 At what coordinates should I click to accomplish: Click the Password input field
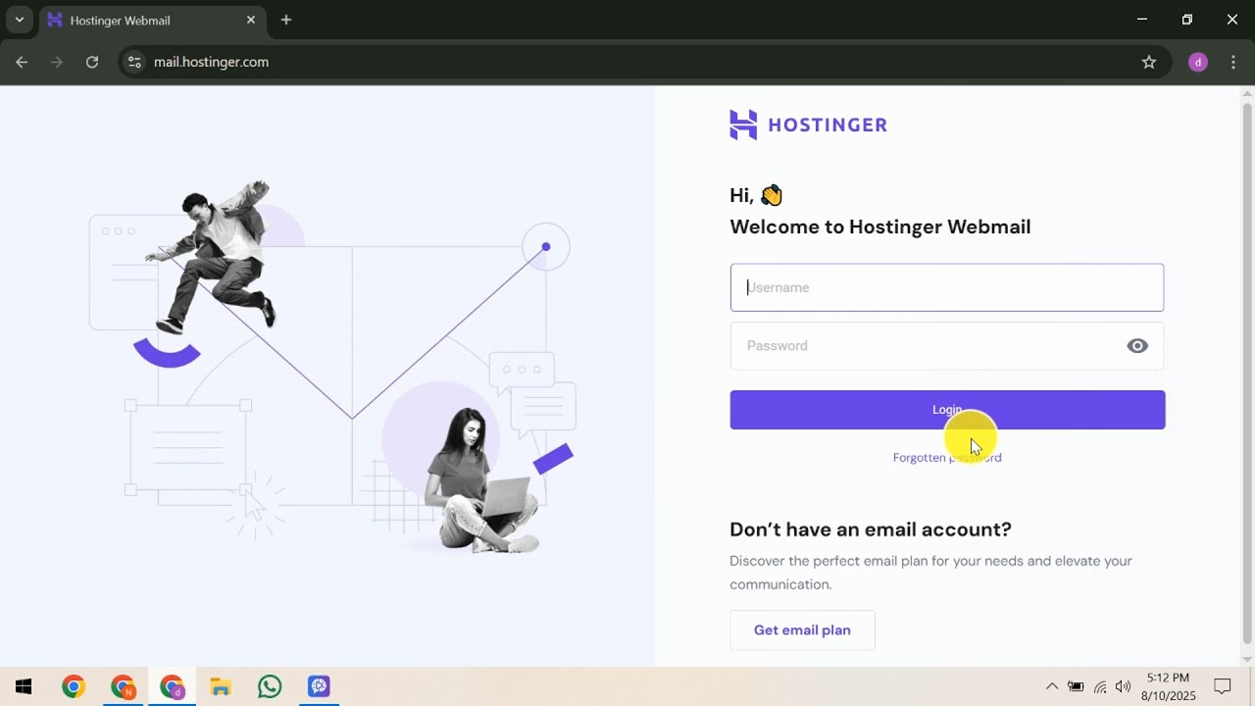(946, 345)
